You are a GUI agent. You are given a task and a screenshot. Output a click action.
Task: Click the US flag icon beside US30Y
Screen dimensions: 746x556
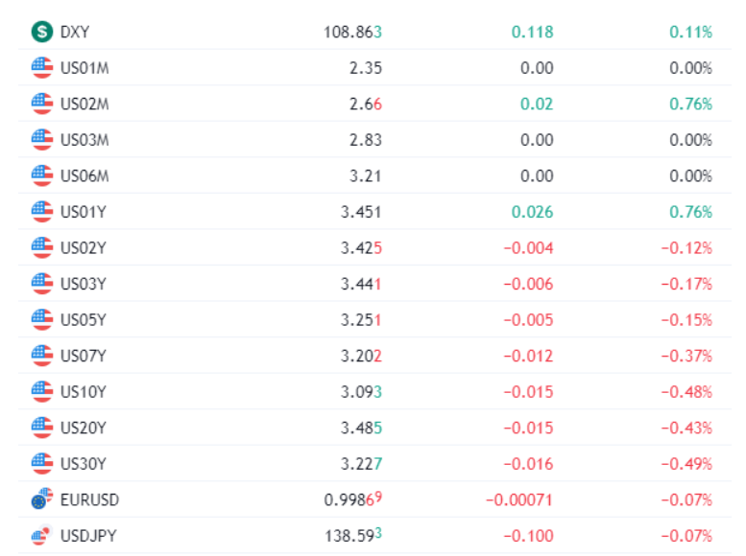[x=42, y=464]
